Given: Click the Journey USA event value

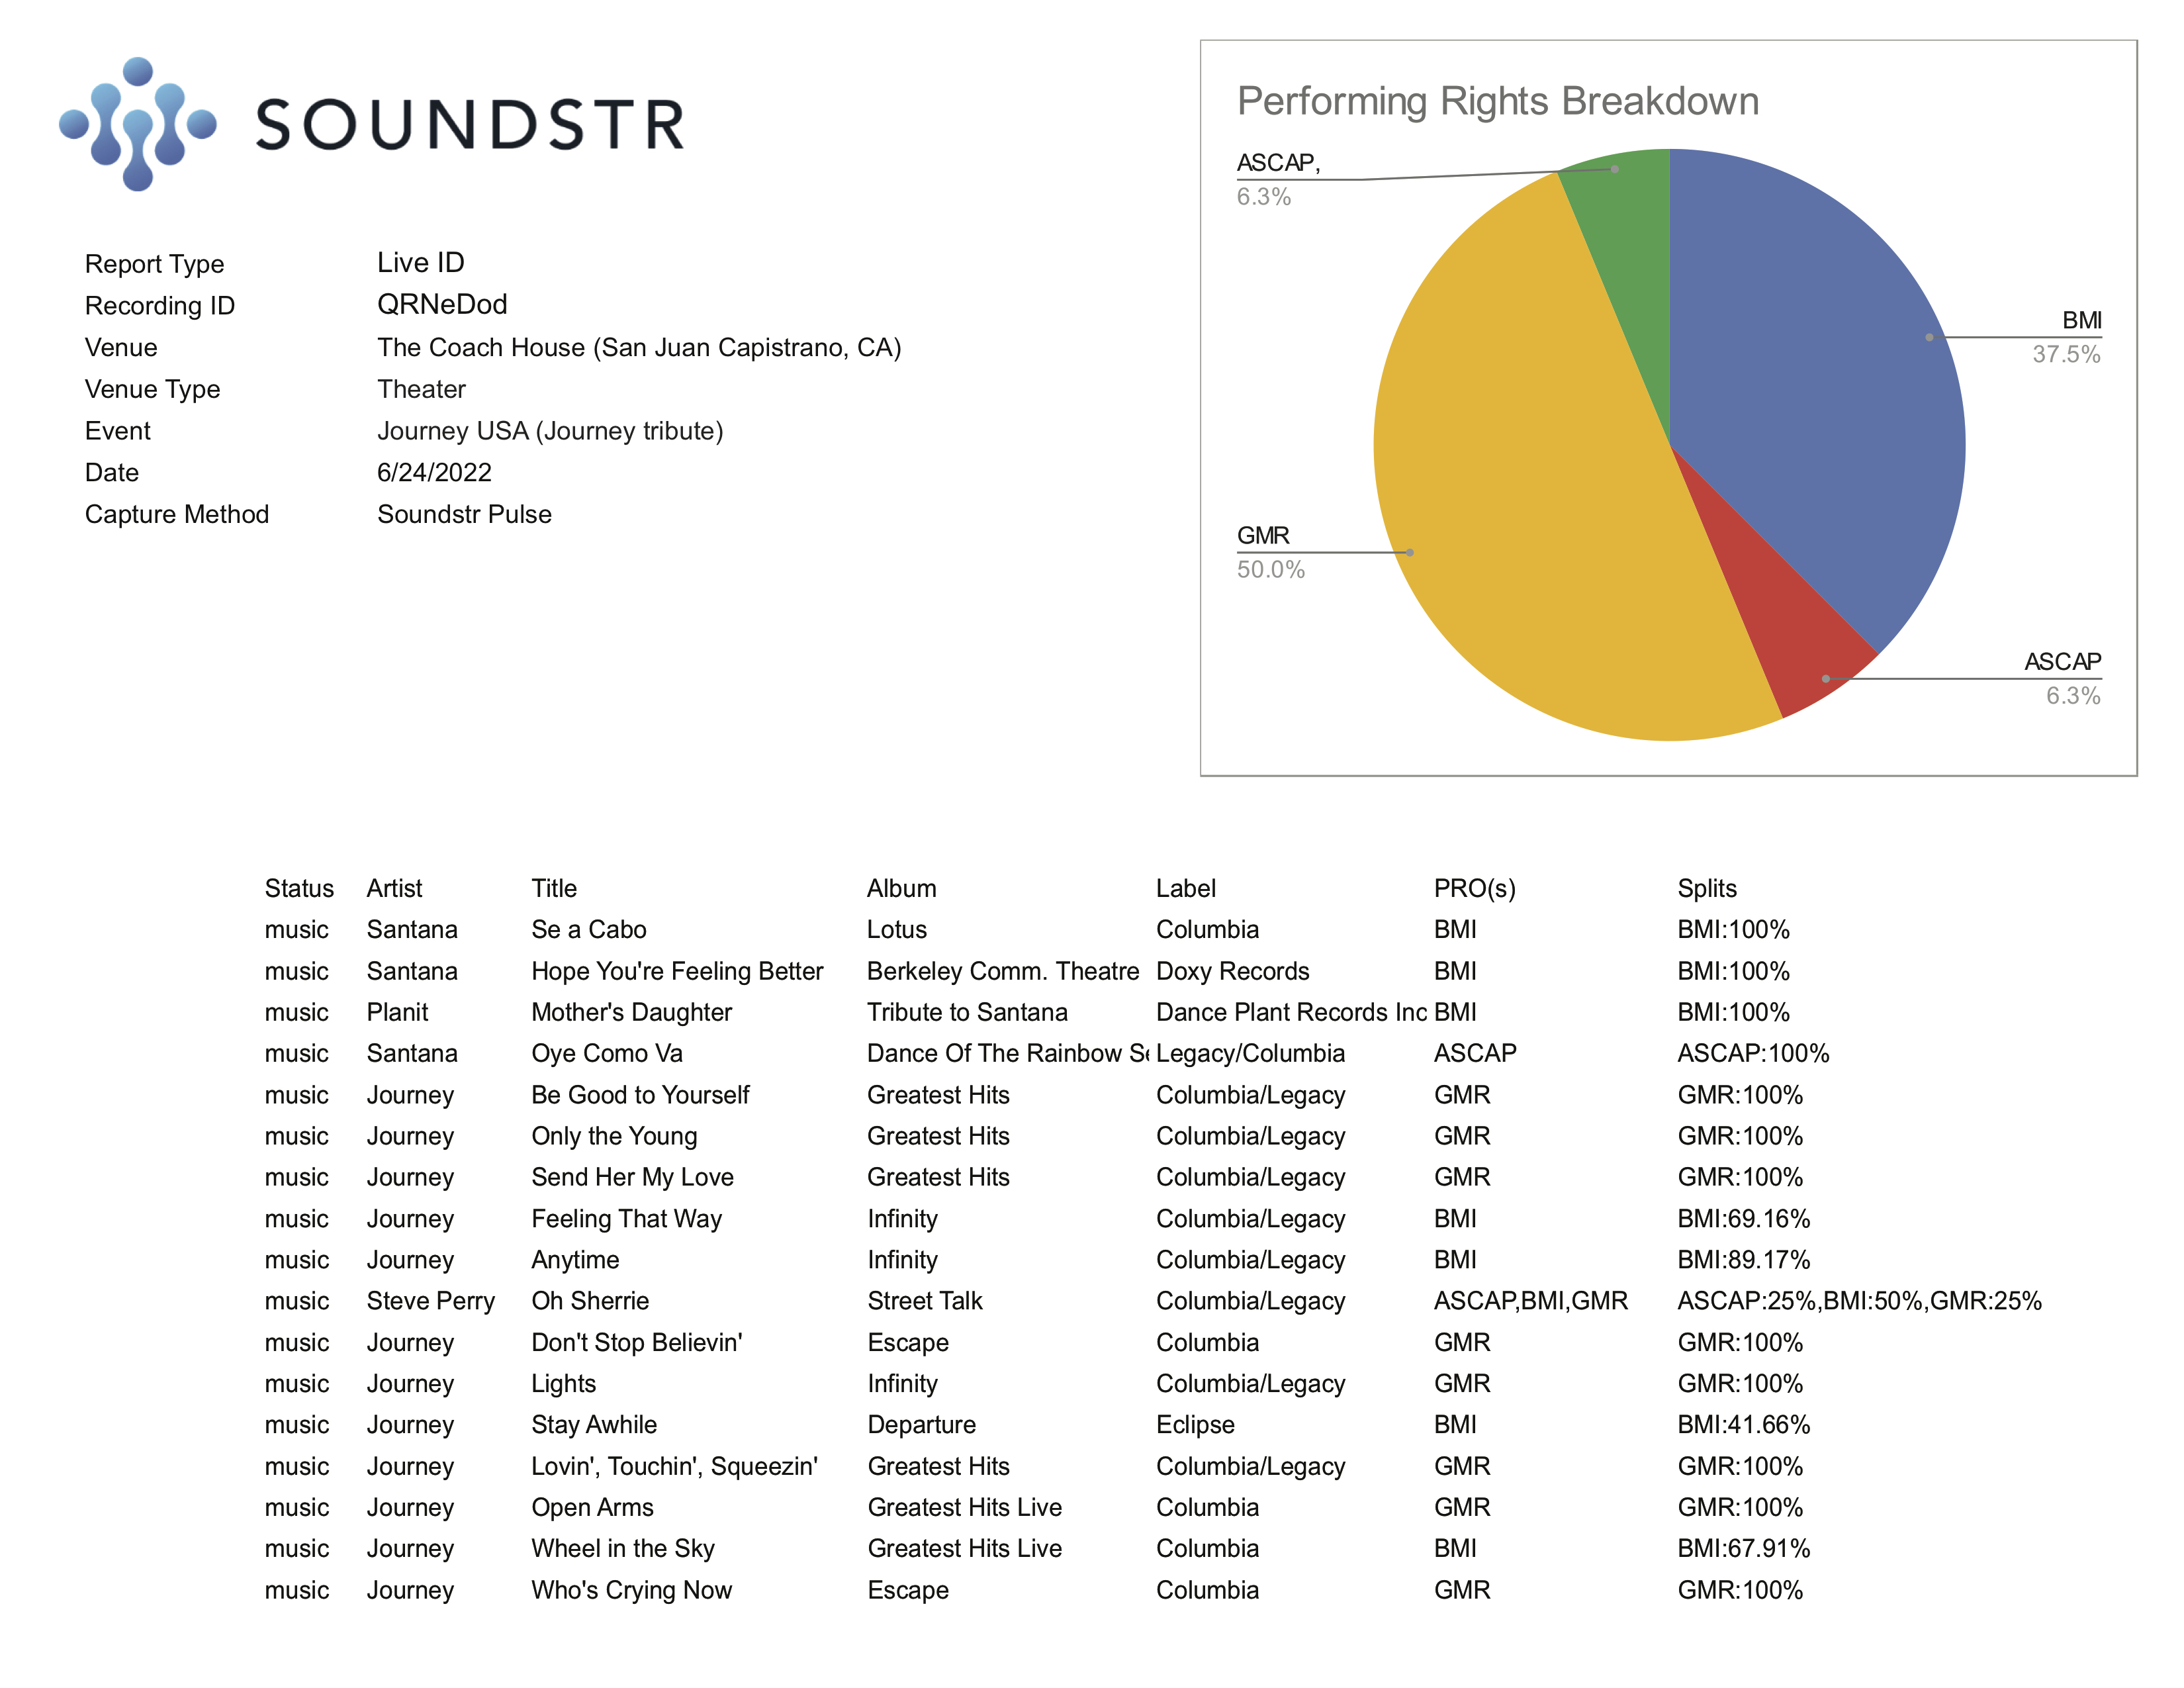Looking at the screenshot, I should click(x=550, y=431).
